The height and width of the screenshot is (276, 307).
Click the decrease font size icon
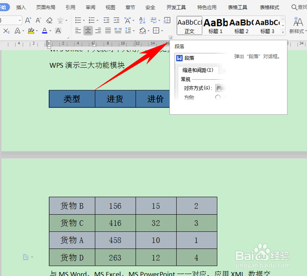[x=38, y=20]
